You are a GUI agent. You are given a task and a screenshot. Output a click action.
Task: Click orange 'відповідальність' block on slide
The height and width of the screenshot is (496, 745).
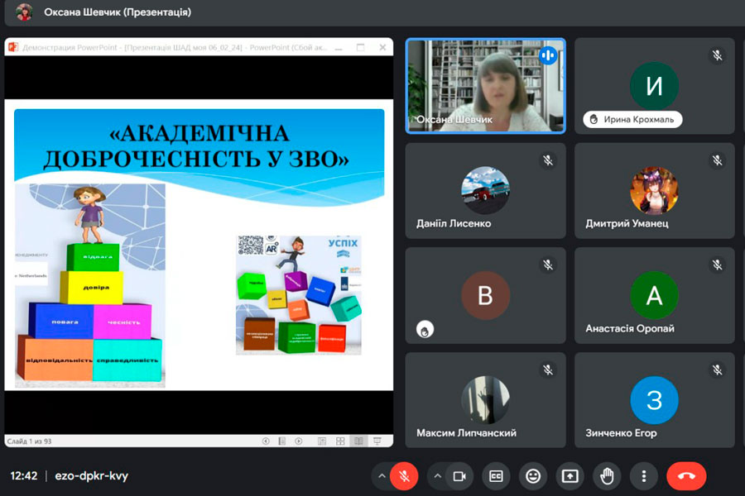pyautogui.click(x=56, y=360)
